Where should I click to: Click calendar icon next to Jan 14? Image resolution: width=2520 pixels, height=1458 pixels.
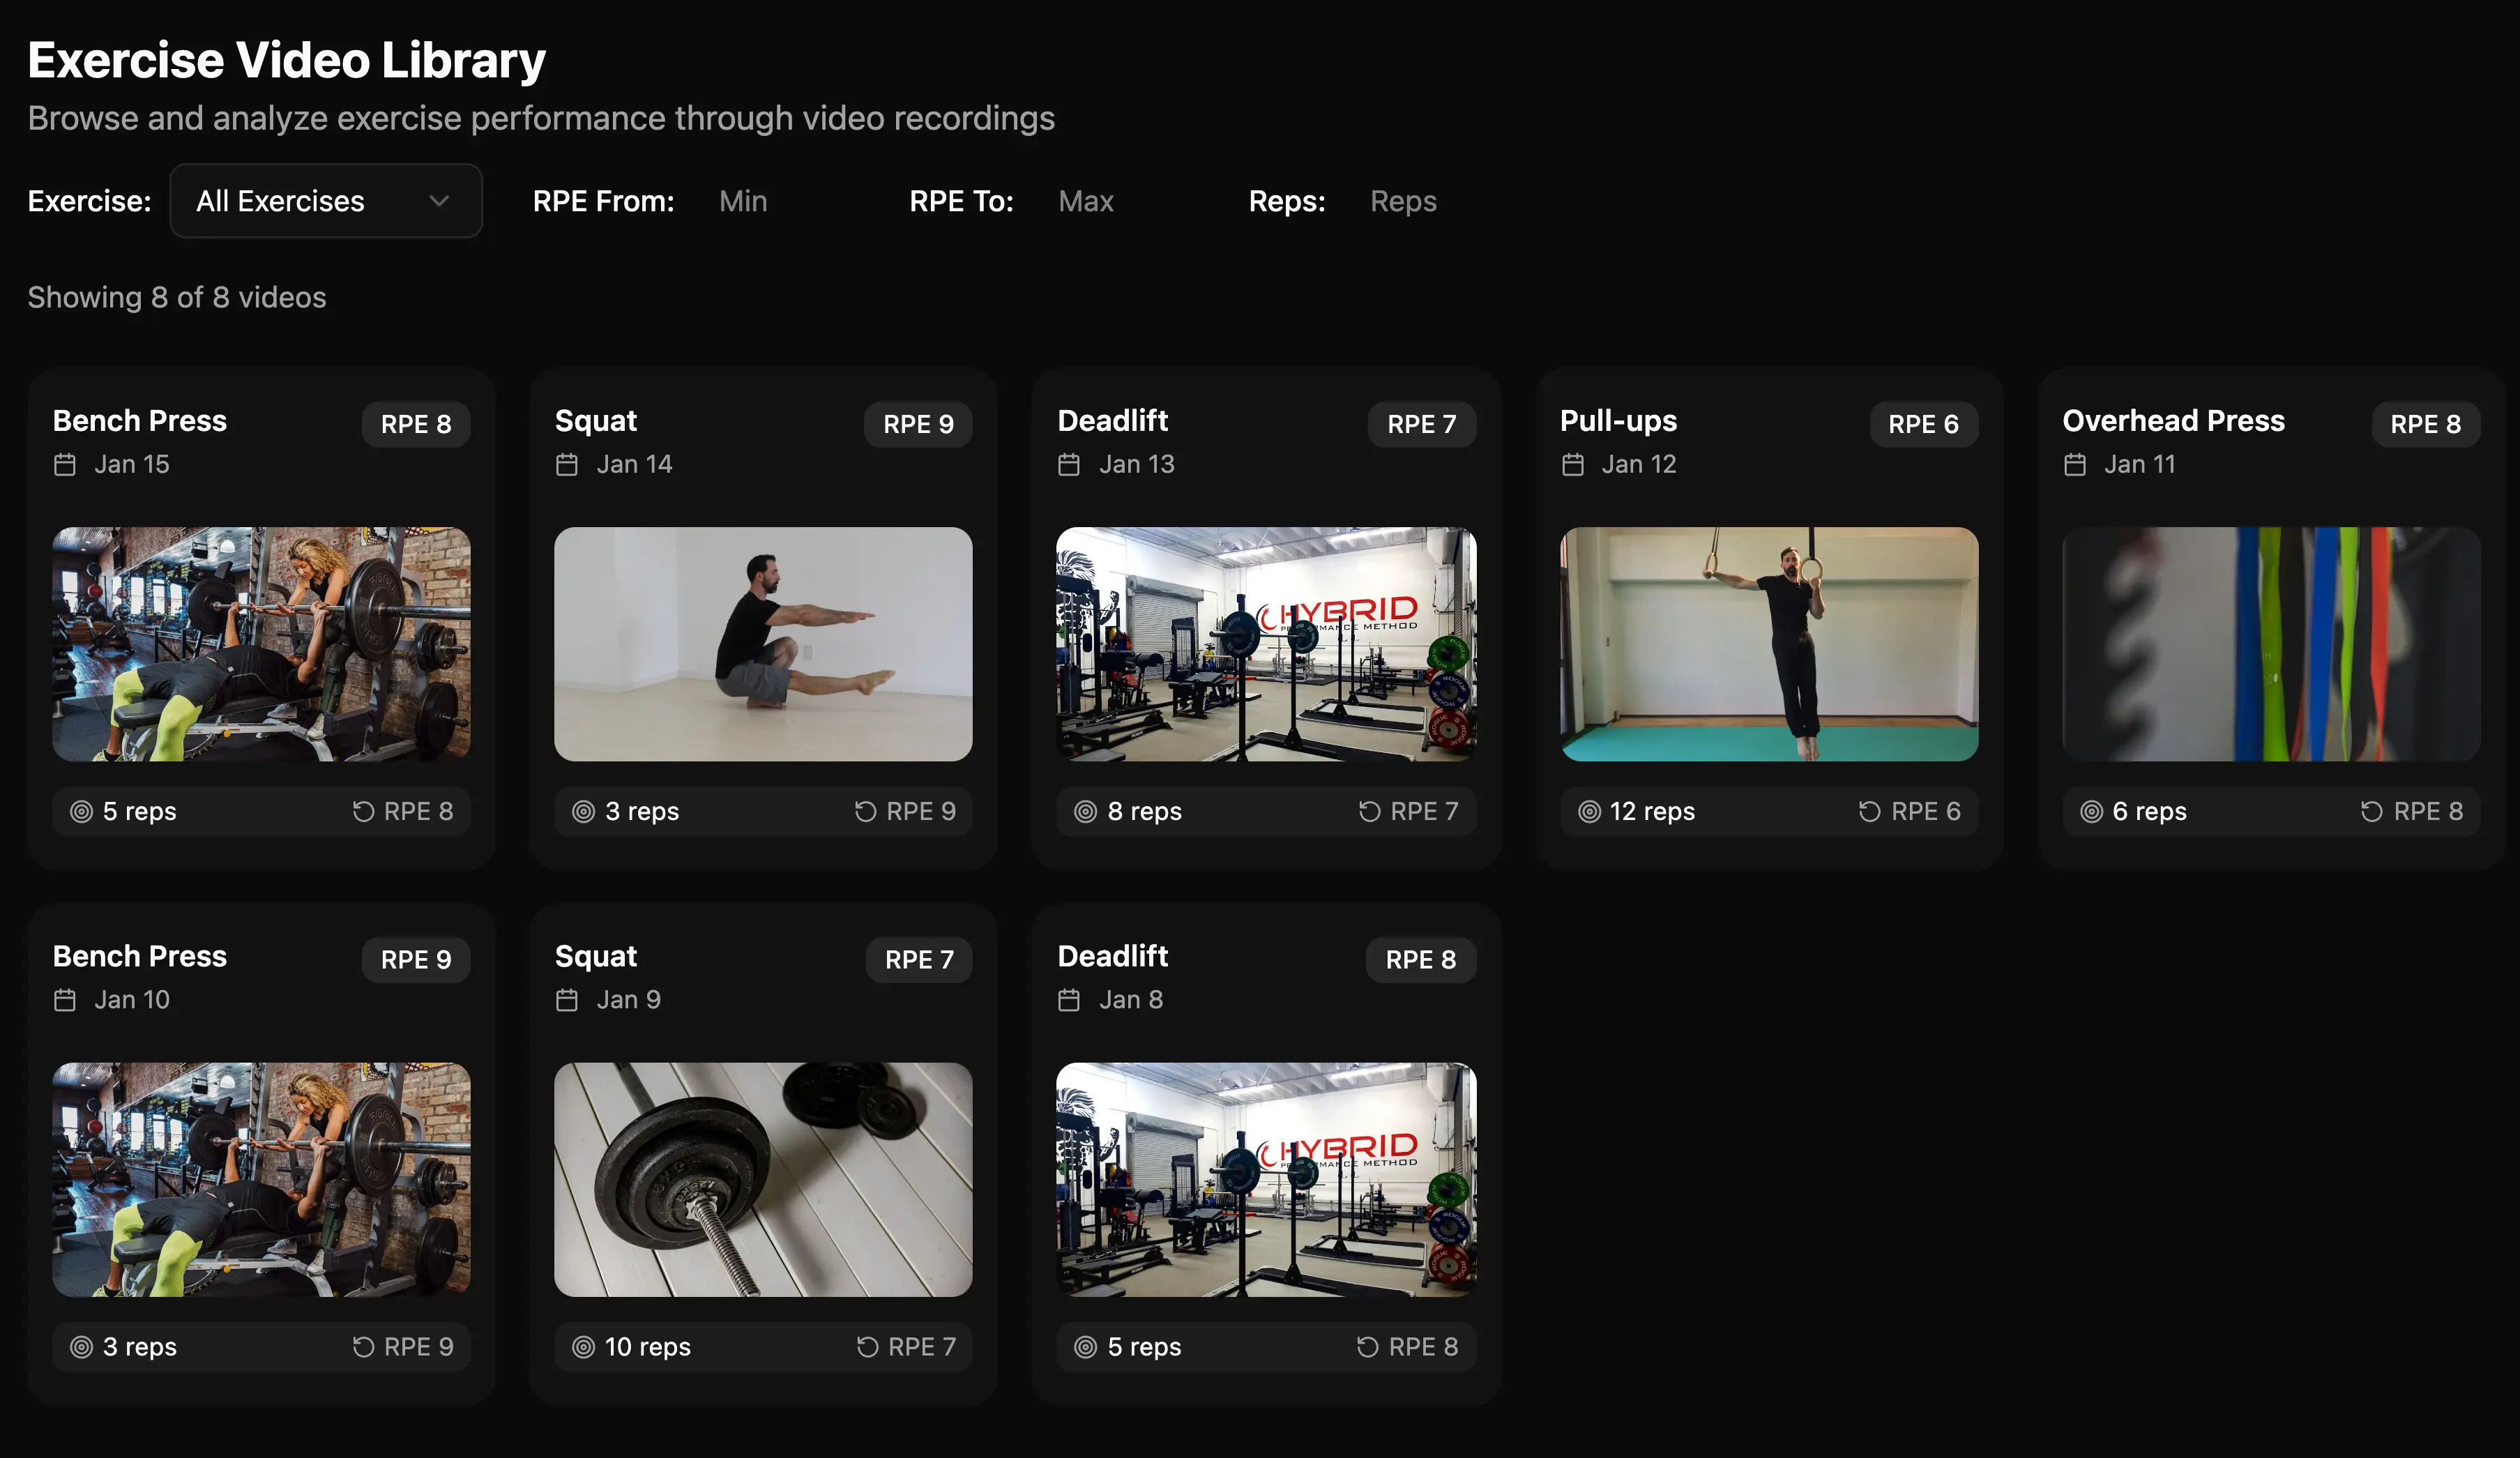(567, 465)
